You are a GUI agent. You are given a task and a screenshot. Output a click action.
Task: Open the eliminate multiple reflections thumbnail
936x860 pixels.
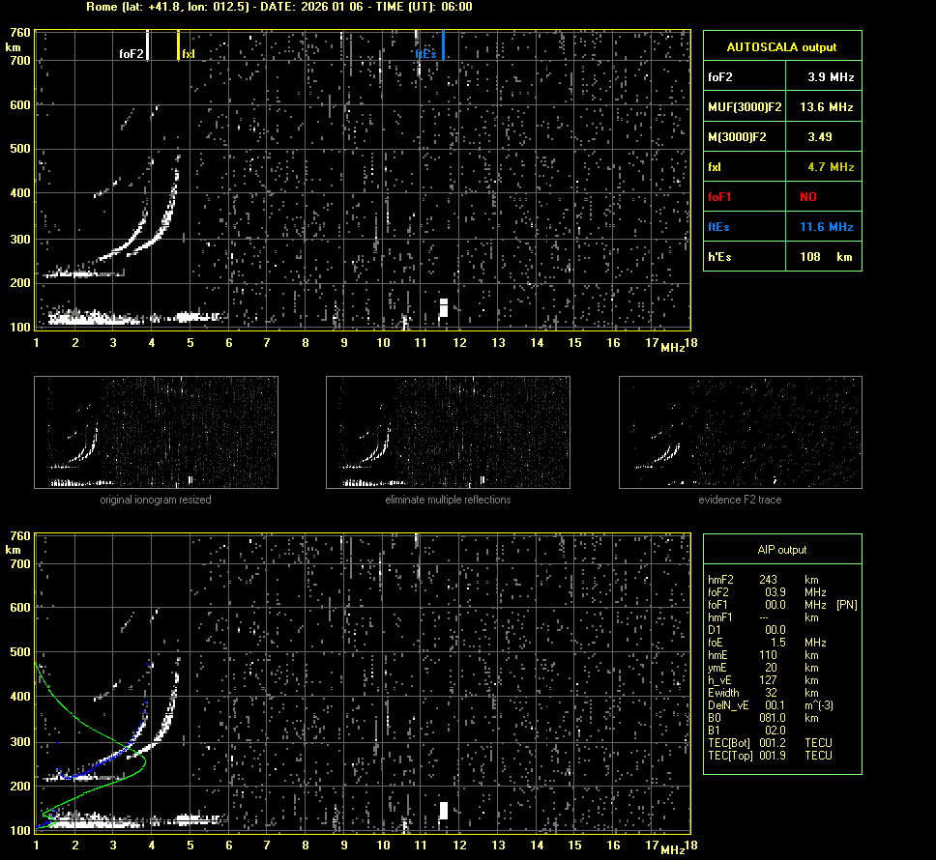[448, 431]
